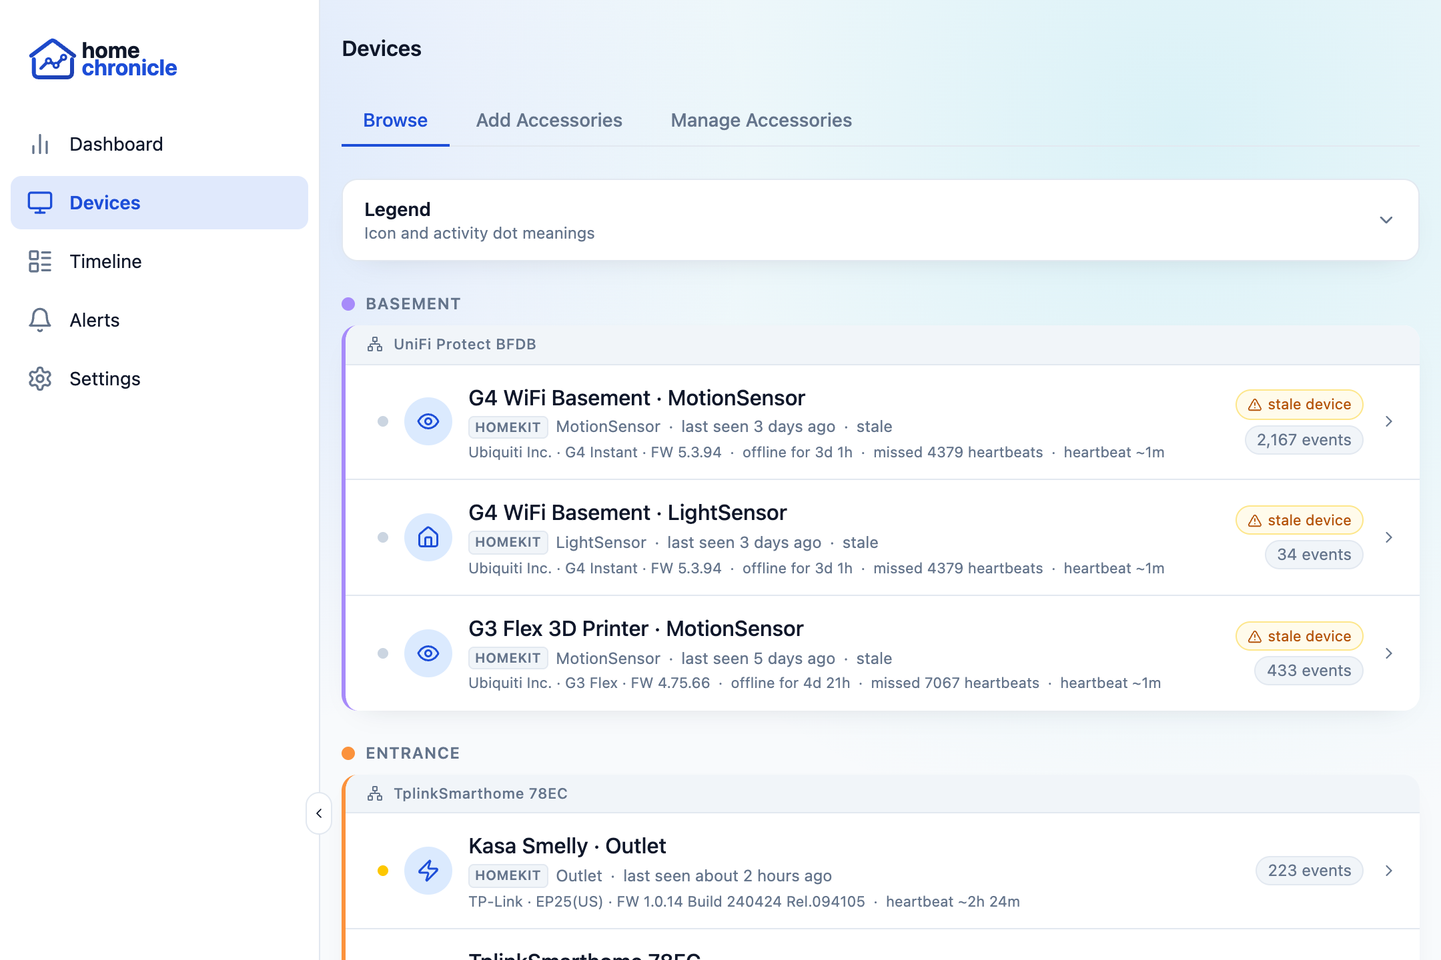This screenshot has width=1441, height=960.
Task: Click the orange Entrance room dot
Action: (348, 753)
